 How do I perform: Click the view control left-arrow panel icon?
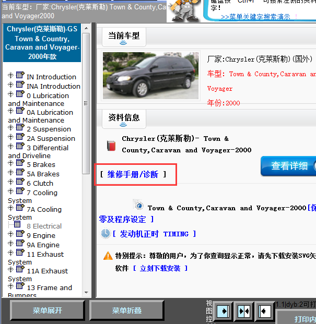[265, 311]
